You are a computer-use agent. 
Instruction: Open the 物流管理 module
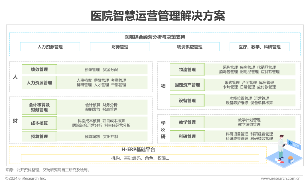187,69
